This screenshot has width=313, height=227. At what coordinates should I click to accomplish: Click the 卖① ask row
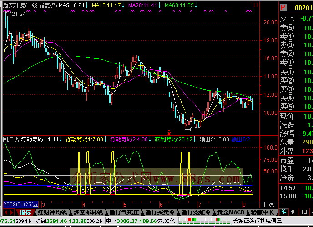pyautogui.click(x=296, y=62)
